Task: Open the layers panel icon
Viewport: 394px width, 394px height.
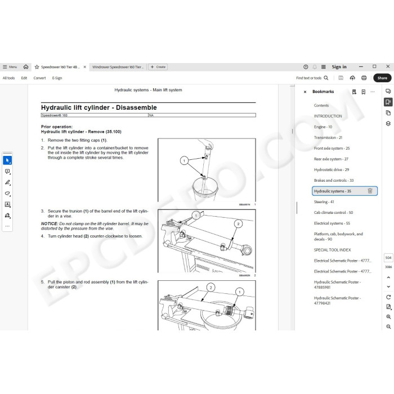Action: (x=388, y=124)
